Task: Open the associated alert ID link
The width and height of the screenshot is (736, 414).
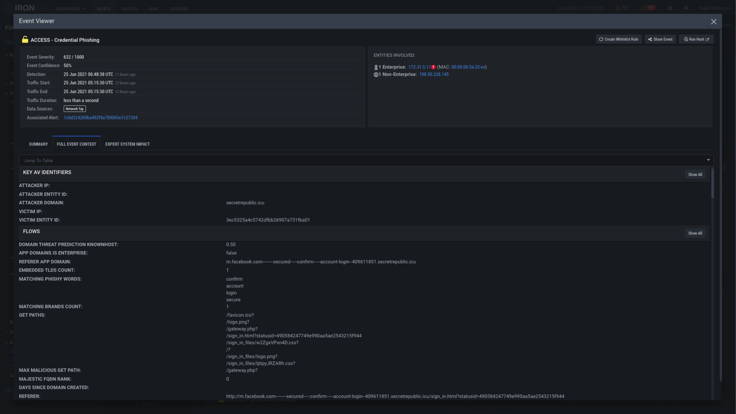Action: (x=100, y=118)
